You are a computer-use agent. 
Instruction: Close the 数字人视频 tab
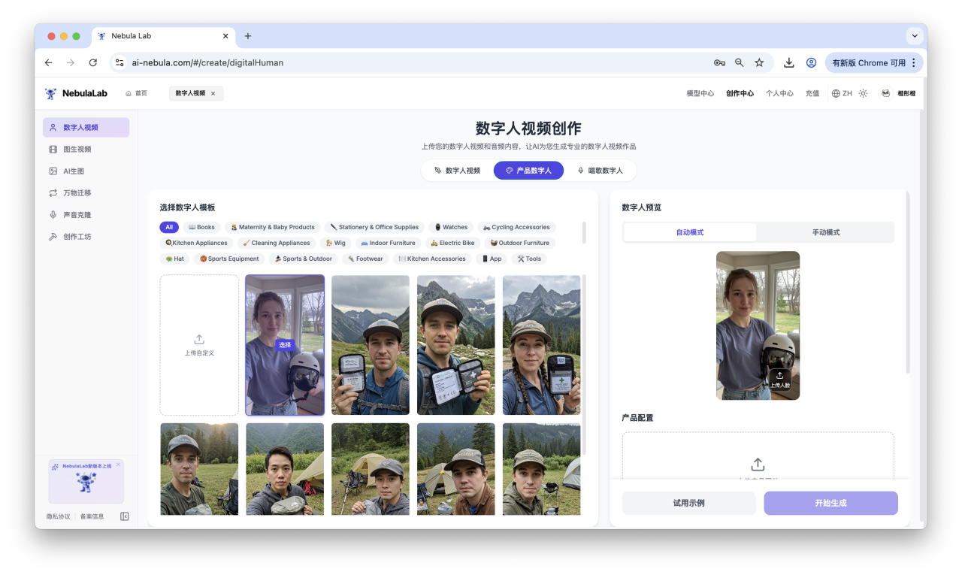[x=213, y=93]
